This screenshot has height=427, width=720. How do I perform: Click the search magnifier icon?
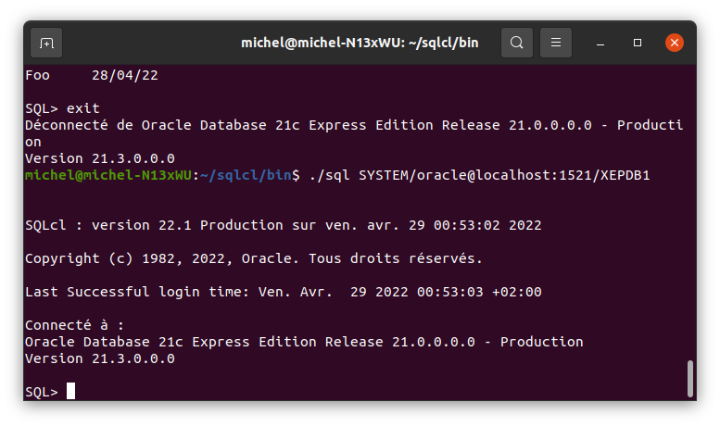coord(516,43)
